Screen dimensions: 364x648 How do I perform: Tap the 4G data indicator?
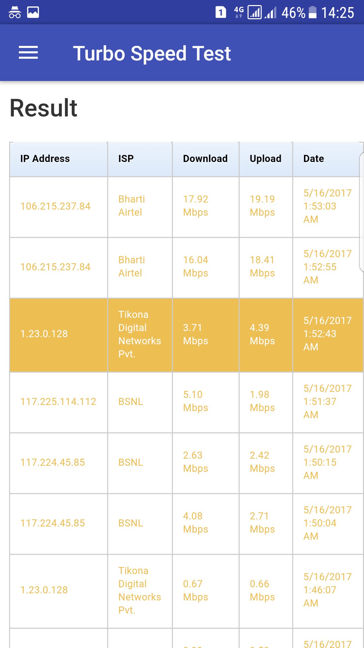point(238,12)
